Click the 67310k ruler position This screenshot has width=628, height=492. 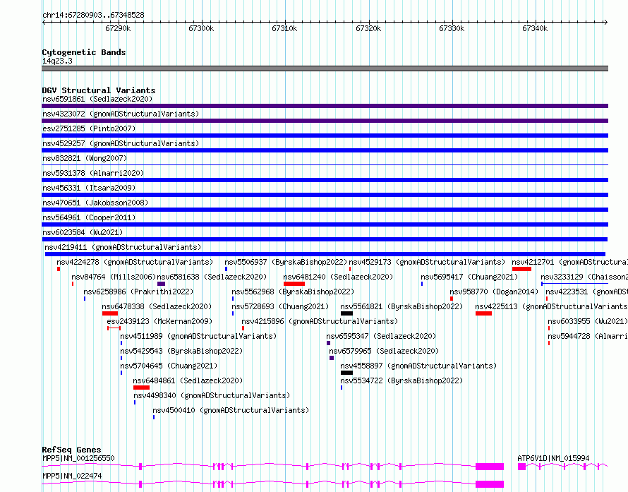[x=284, y=28]
